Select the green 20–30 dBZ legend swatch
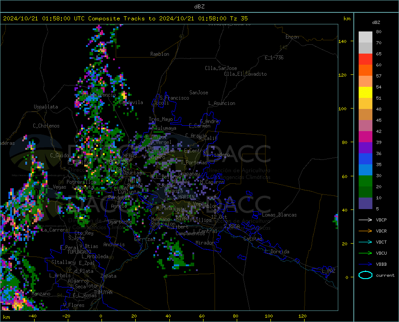This screenshot has height=322, width=399. pos(365,181)
